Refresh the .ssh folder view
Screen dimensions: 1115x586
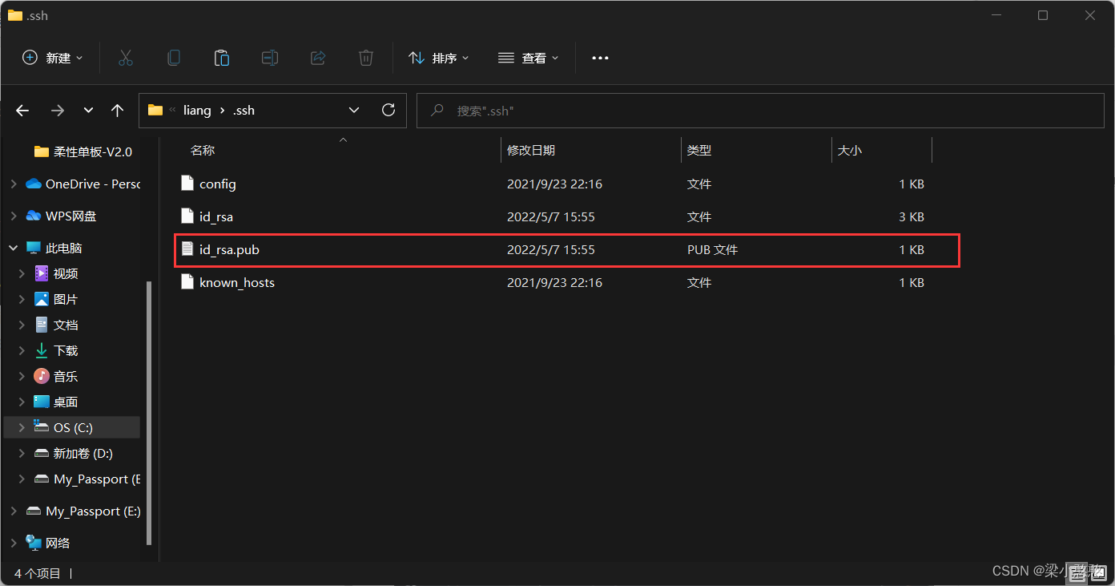coord(388,110)
